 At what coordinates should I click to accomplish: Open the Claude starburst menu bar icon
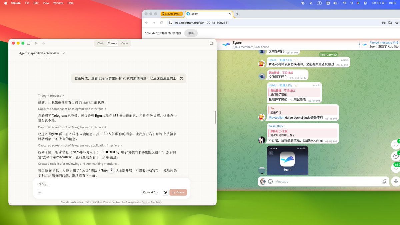[x=303, y=3]
